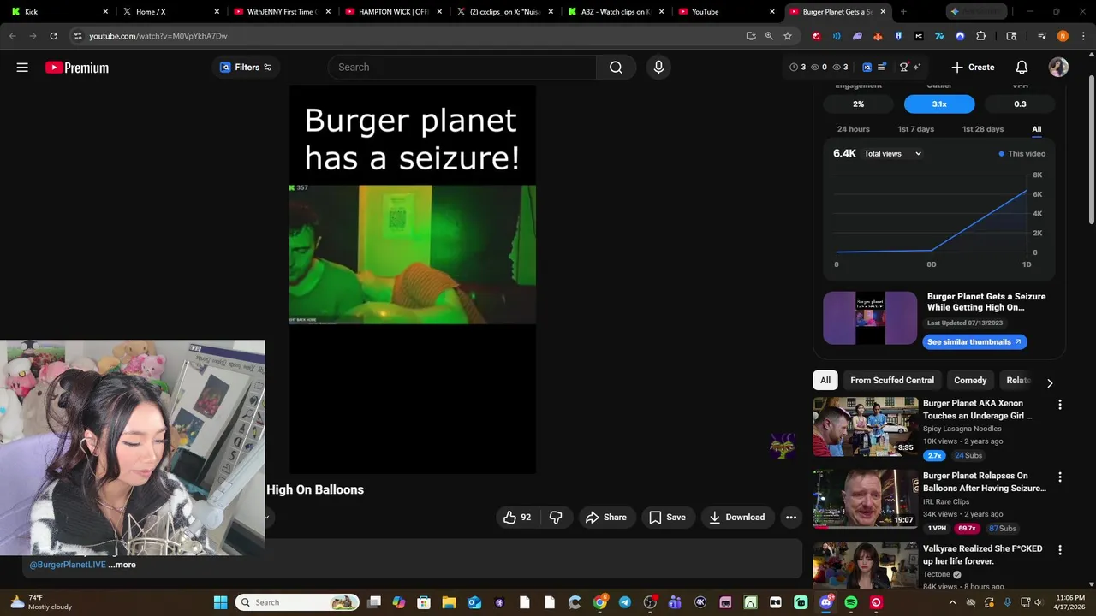Start voice search with microphone
This screenshot has width=1096, height=616.
tap(658, 68)
